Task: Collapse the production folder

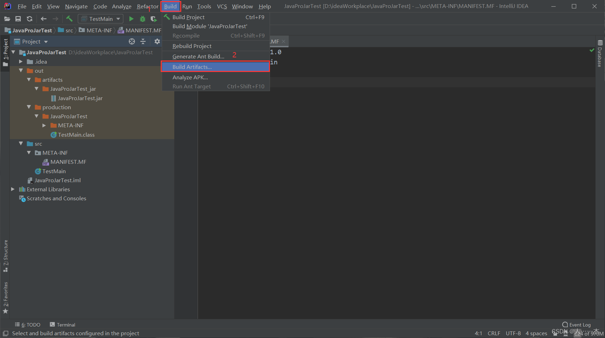Action: (29, 107)
